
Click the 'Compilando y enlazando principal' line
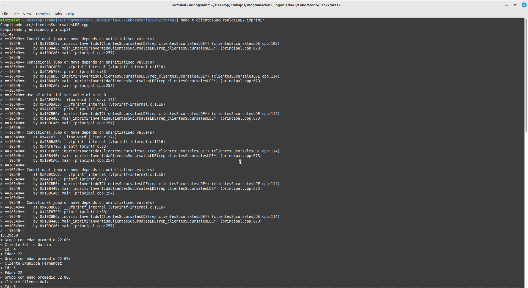(35, 29)
